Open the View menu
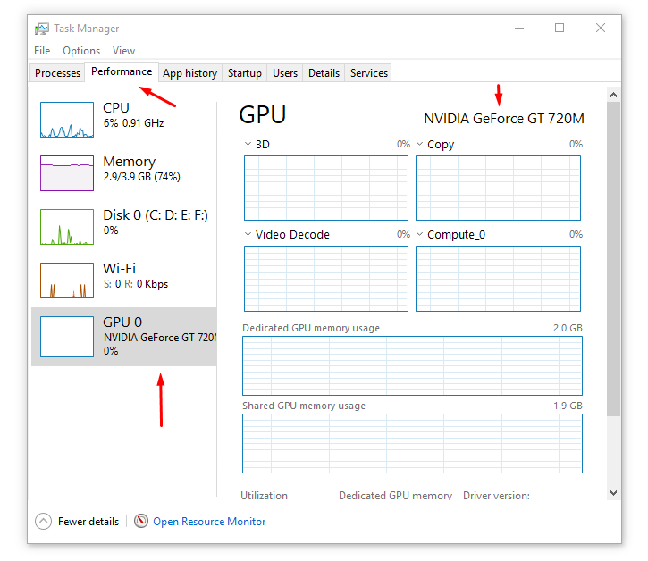Viewport: 648px width, 561px height. tap(123, 51)
